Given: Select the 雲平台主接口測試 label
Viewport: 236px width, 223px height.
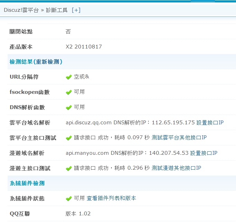Looking at the screenshot, I should pos(33,138).
